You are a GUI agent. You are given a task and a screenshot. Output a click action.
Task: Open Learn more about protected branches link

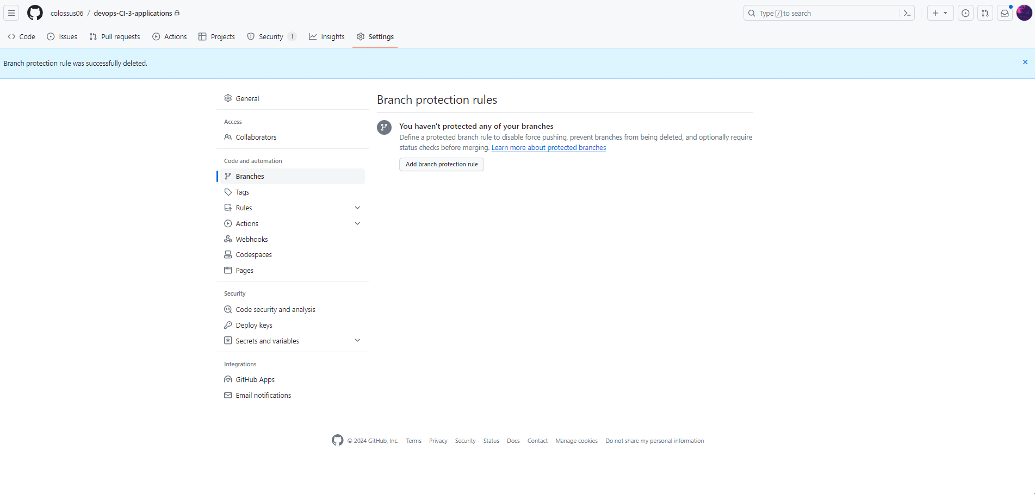pyautogui.click(x=548, y=148)
